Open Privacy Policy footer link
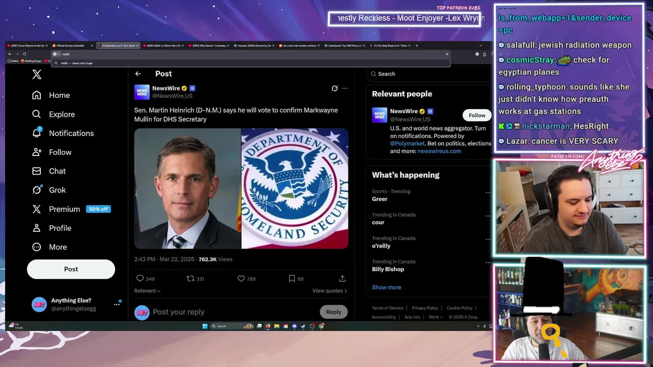This screenshot has height=367, width=653. point(425,308)
